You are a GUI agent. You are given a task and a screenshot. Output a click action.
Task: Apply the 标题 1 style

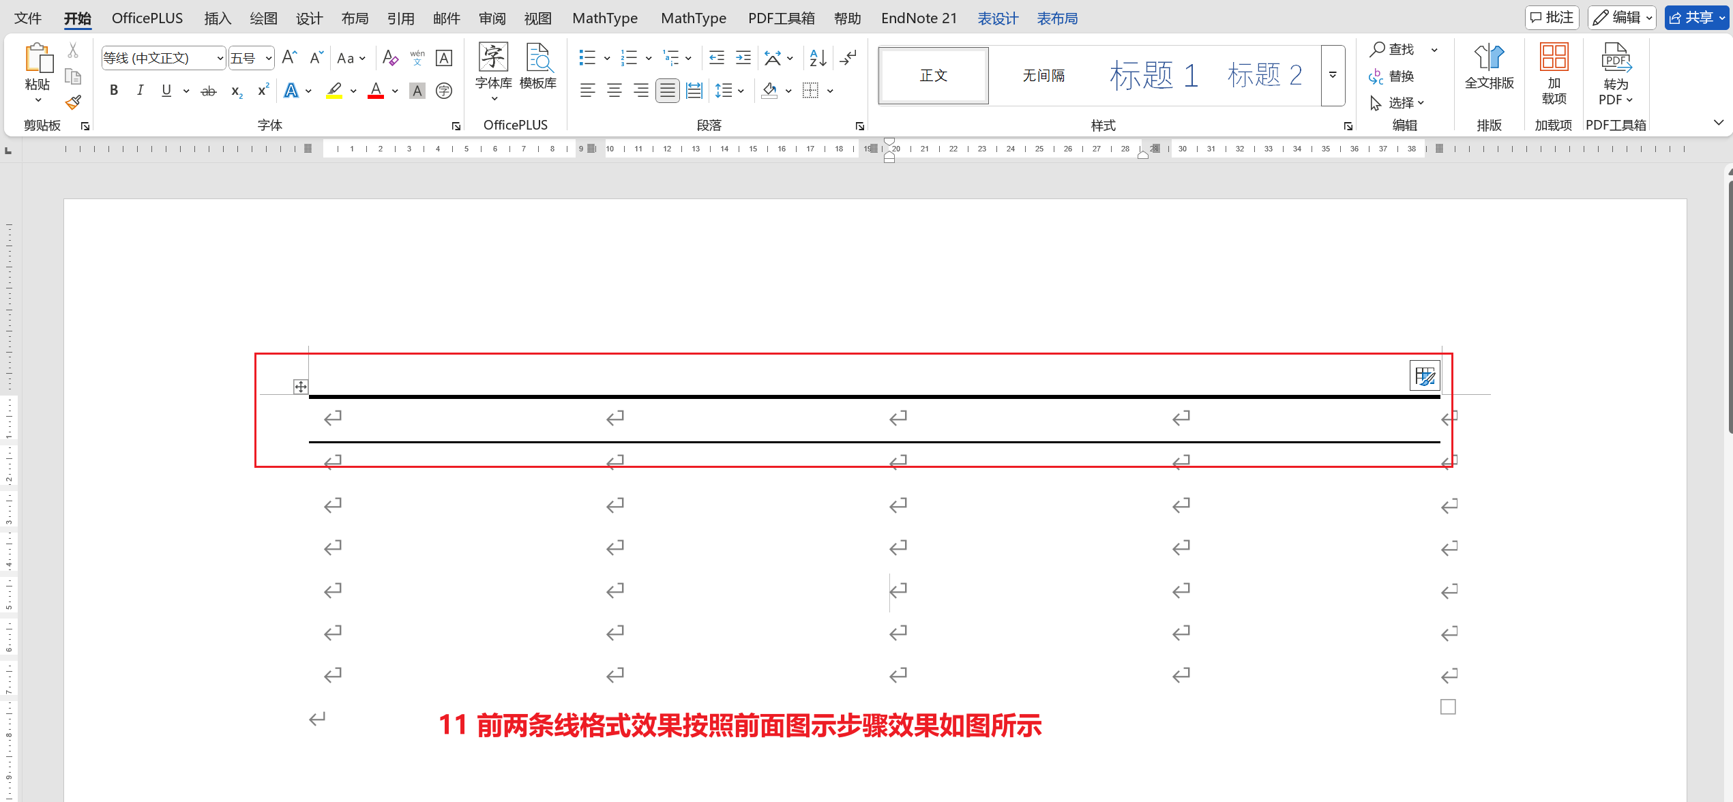pos(1154,76)
